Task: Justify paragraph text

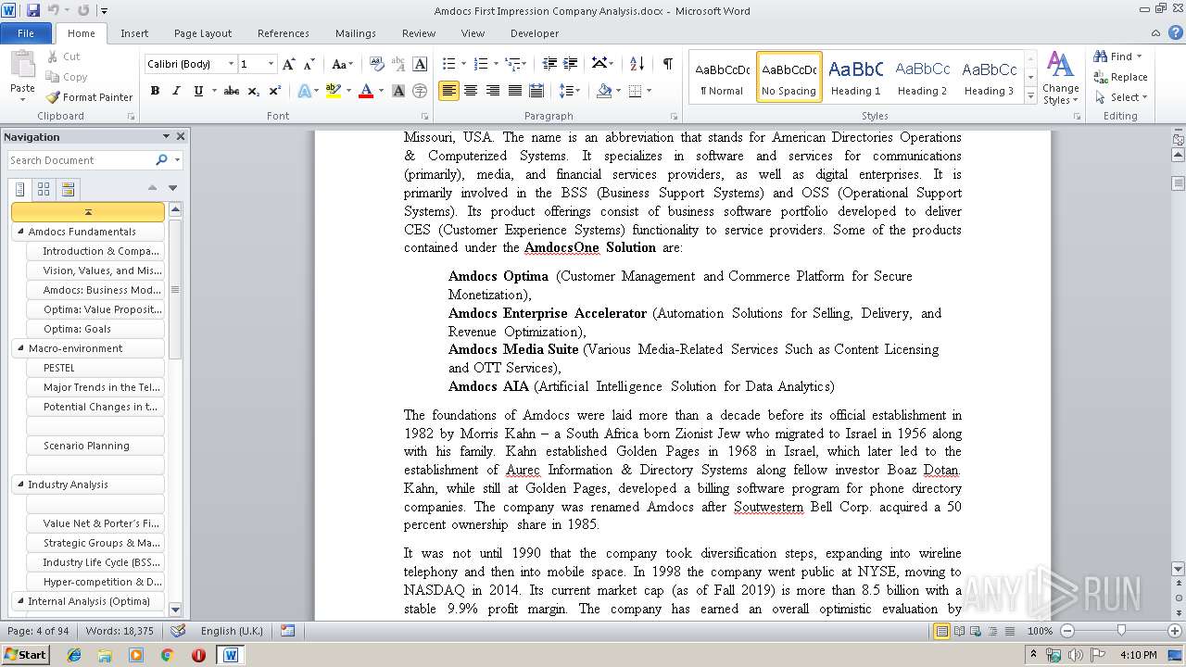Action: (514, 91)
